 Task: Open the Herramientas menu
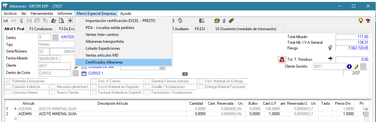coord(42,14)
